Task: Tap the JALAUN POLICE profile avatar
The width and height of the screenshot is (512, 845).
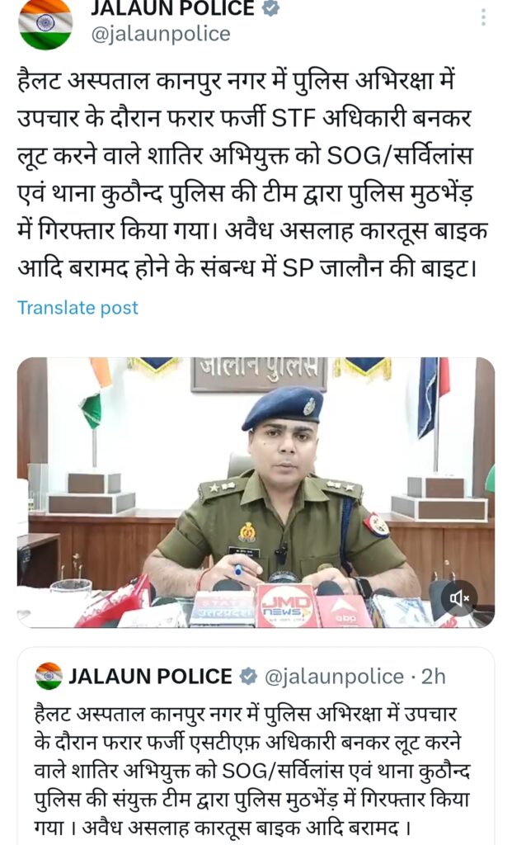Action: click(x=45, y=22)
